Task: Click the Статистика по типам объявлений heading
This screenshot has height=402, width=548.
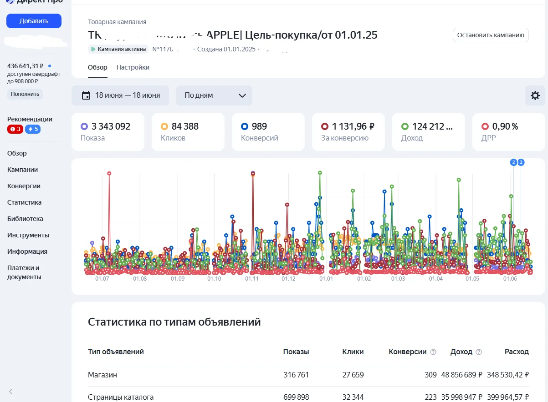Action: click(174, 322)
